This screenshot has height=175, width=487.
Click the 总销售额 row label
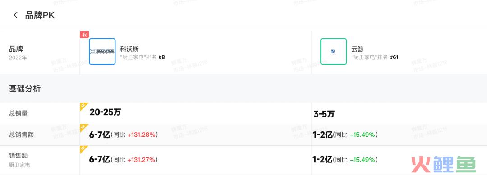[22, 135]
